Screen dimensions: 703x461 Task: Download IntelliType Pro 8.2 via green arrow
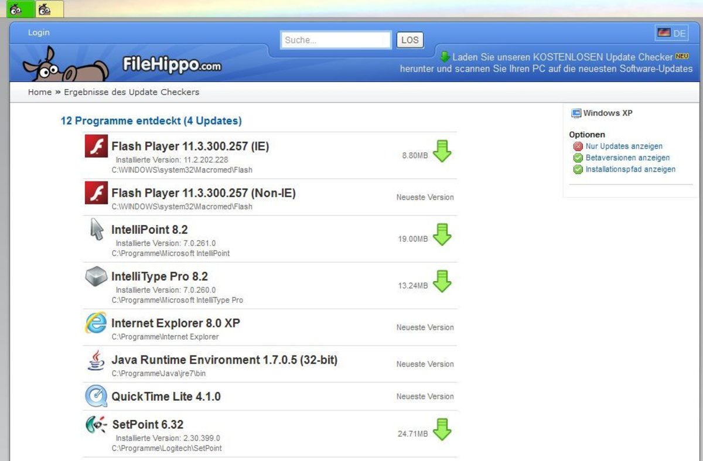coord(442,281)
